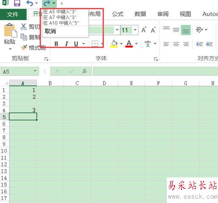Open the font size dropdown arrow
Image resolution: width=218 pixels, height=203 pixels.
tap(135, 30)
